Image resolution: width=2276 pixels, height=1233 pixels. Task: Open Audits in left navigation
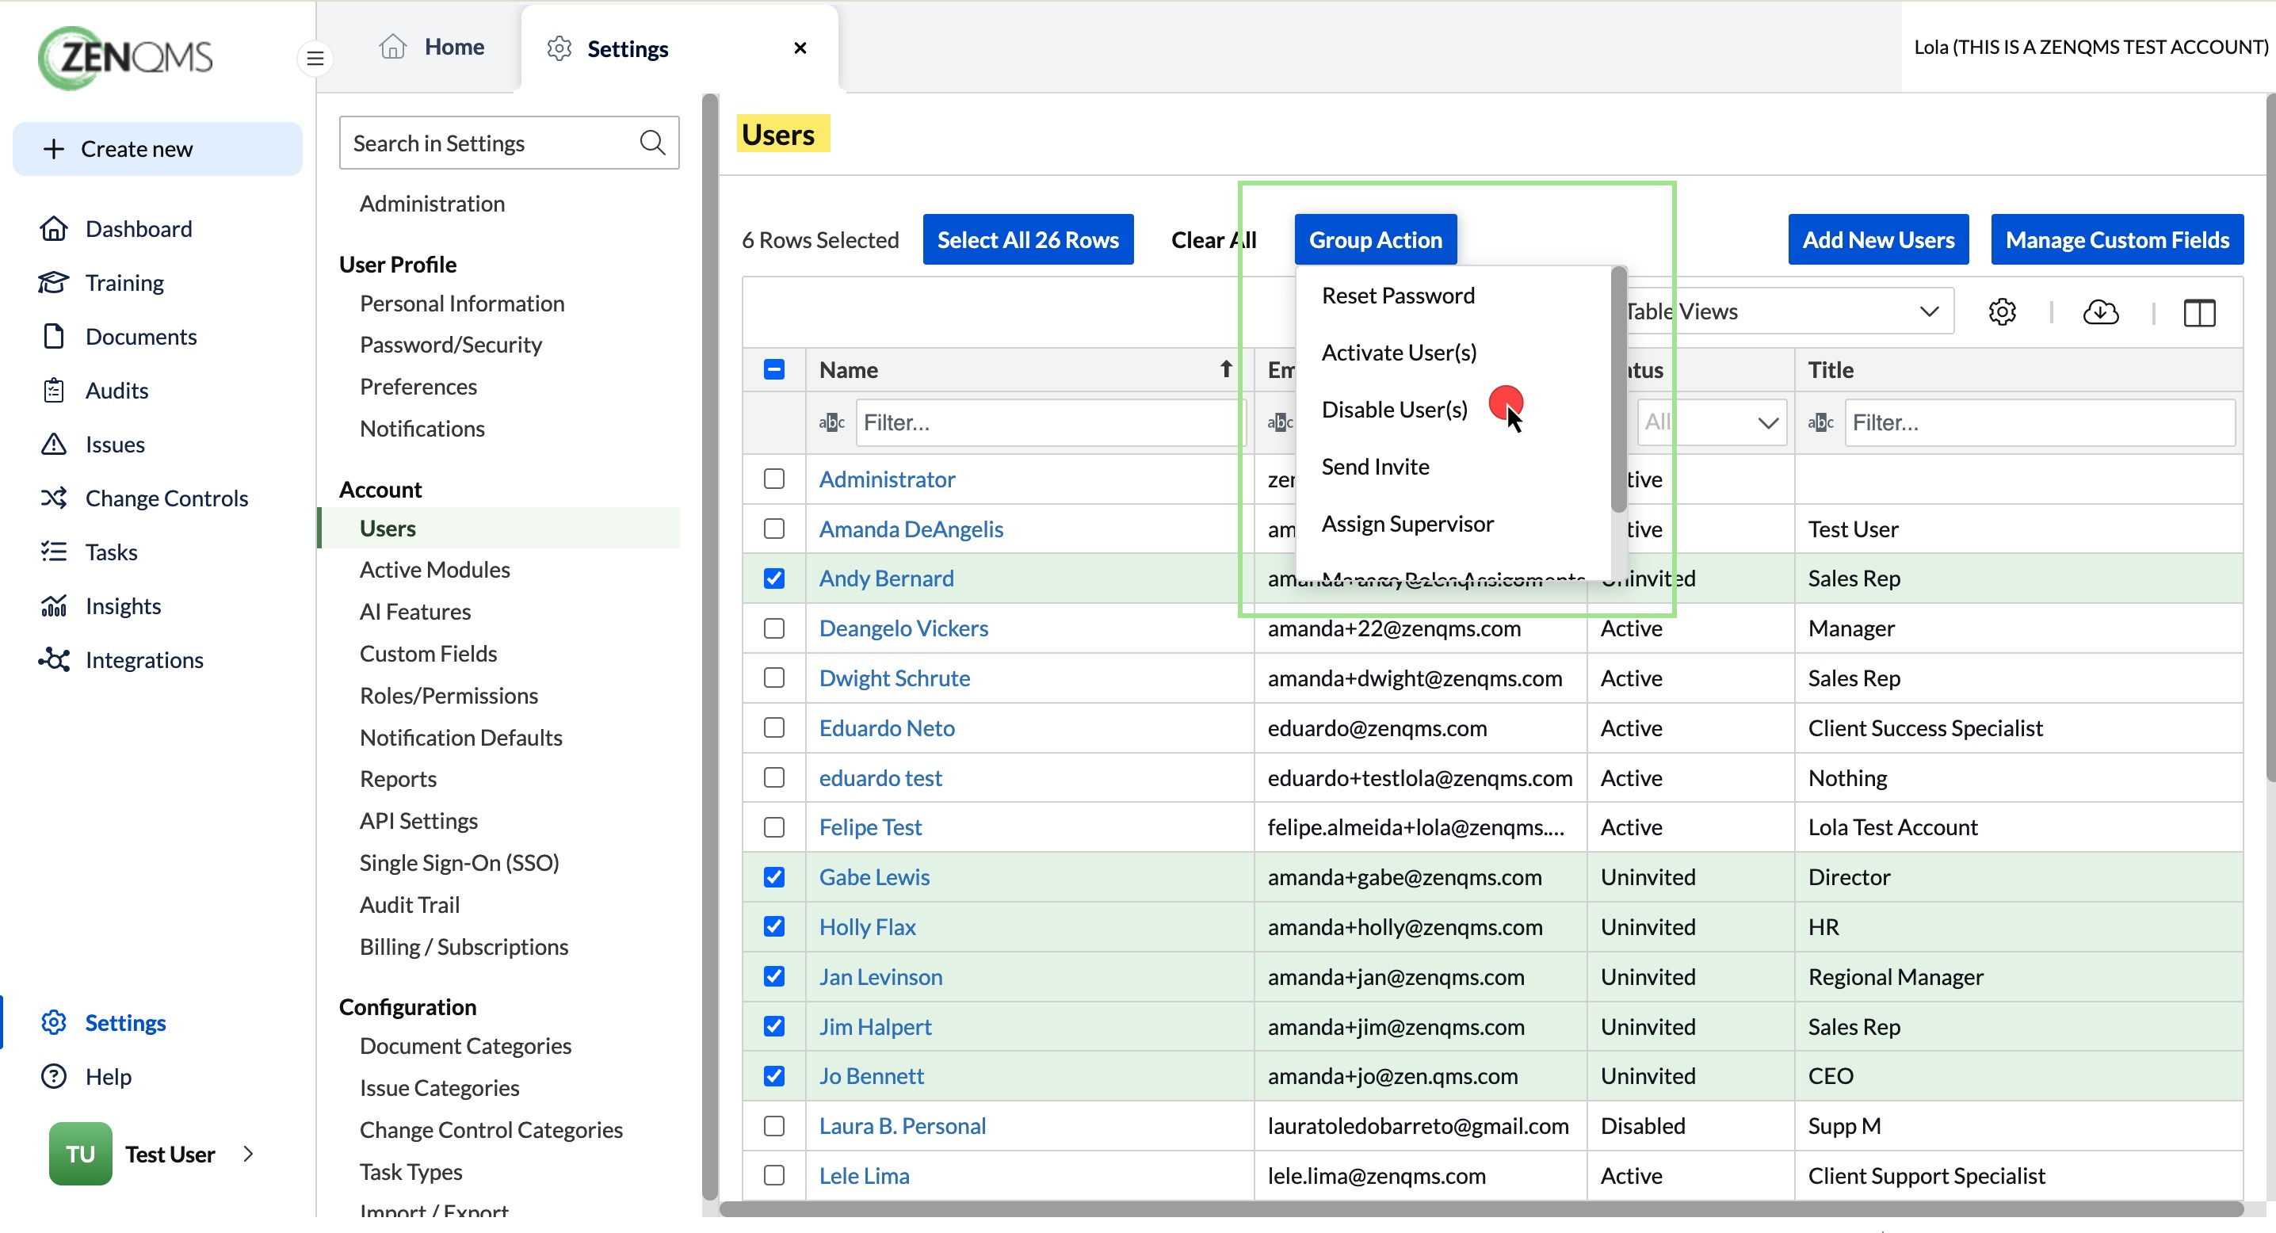click(116, 391)
